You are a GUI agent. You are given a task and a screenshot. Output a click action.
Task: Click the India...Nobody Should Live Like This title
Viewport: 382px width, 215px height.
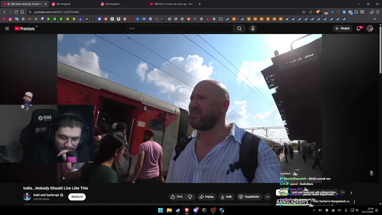[x=56, y=188]
